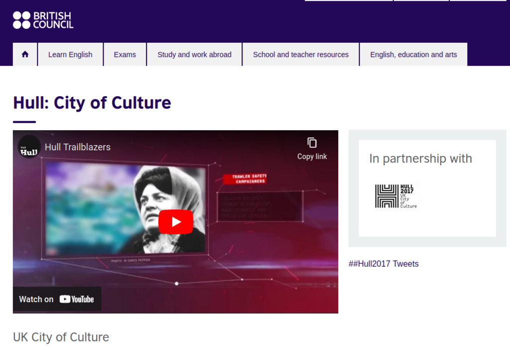The height and width of the screenshot is (349, 510).
Task: Click the white progress dot on the video
Action: 177,282
